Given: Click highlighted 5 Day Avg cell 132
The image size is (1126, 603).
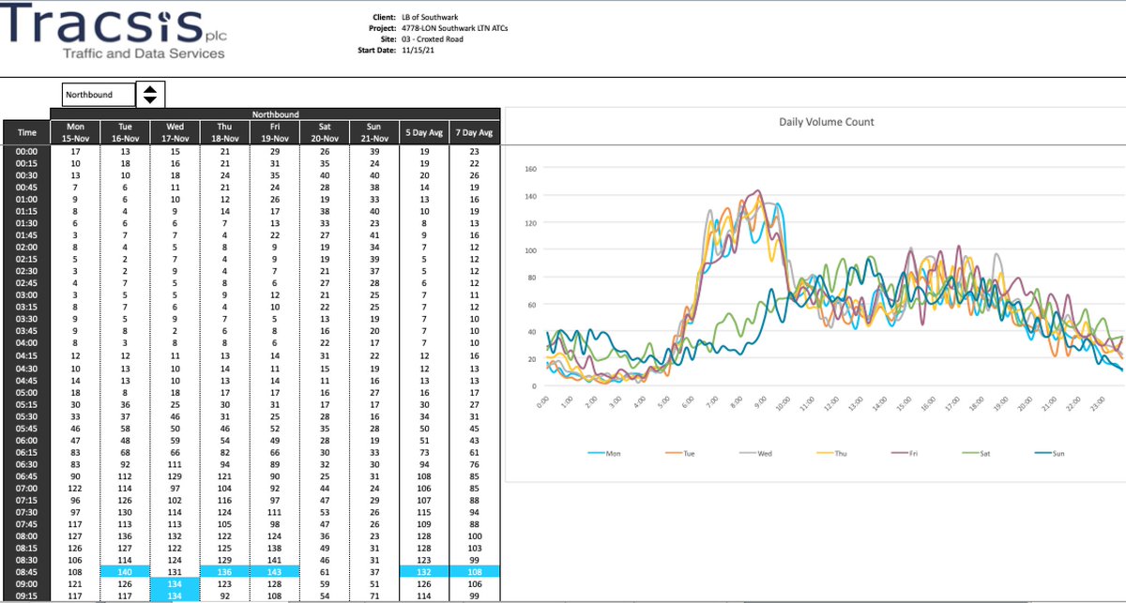Looking at the screenshot, I should pos(424,572).
